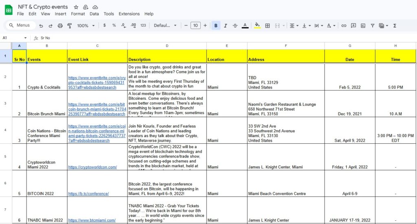Open the Help menu
The height and width of the screenshot is (224, 417).
click(x=149, y=14)
